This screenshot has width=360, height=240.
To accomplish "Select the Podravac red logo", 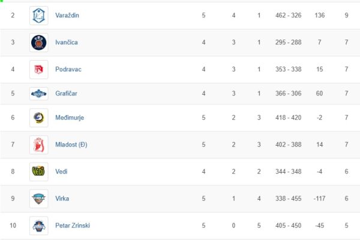I will 39,70.
